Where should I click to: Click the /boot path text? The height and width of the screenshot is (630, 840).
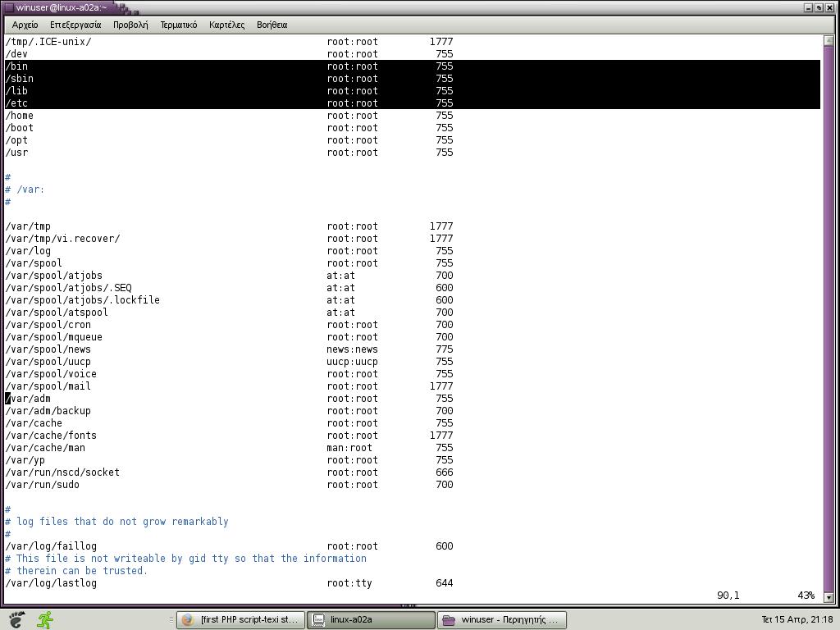click(20, 128)
